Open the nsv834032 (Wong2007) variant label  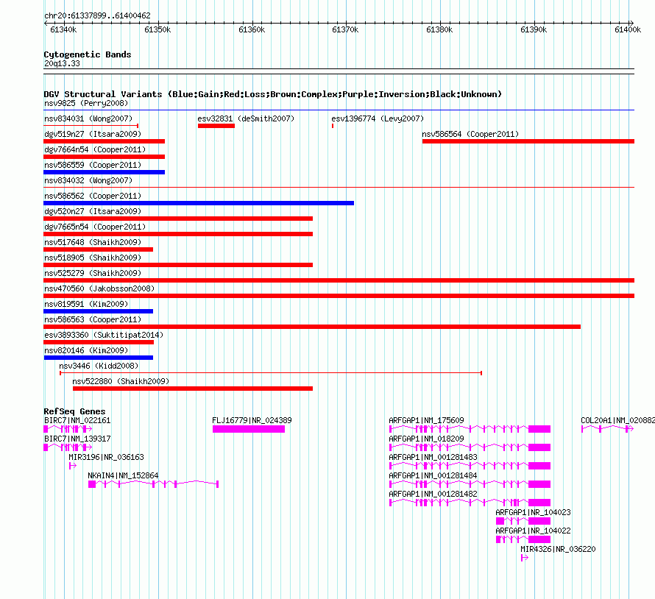(88, 180)
